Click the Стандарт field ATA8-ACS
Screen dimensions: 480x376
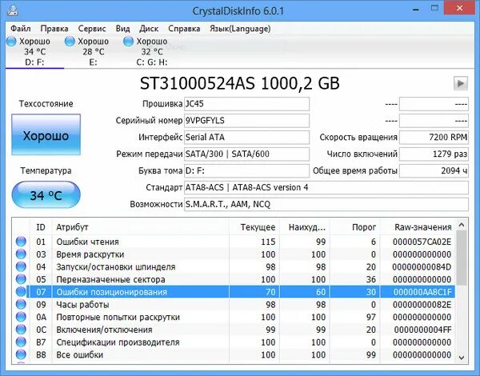[x=326, y=187]
